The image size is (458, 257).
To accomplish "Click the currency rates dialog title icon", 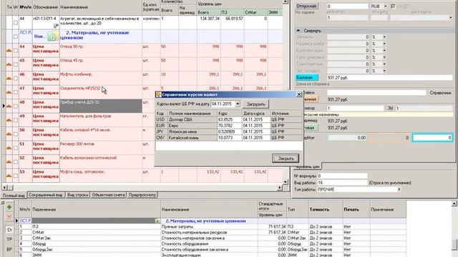I will click(x=159, y=94).
